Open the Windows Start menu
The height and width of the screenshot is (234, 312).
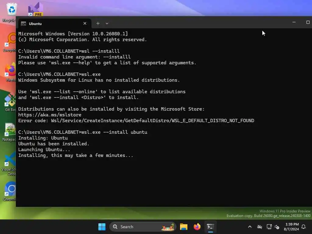click(x=102, y=227)
